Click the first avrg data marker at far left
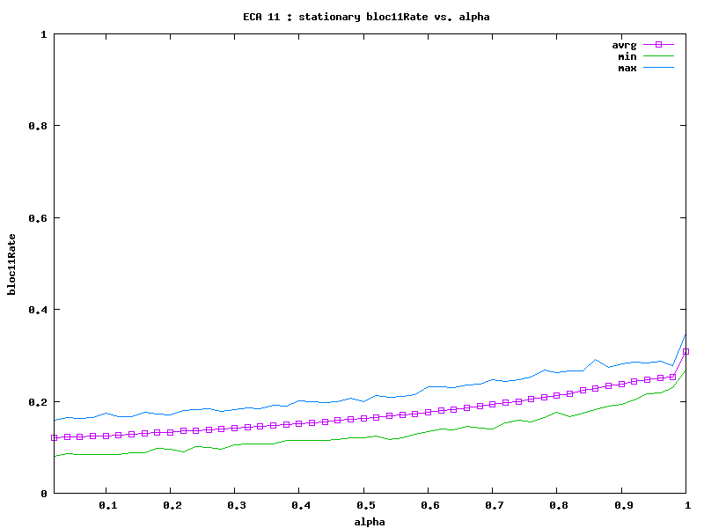Image resolution: width=704 pixels, height=528 pixels. [x=55, y=437]
